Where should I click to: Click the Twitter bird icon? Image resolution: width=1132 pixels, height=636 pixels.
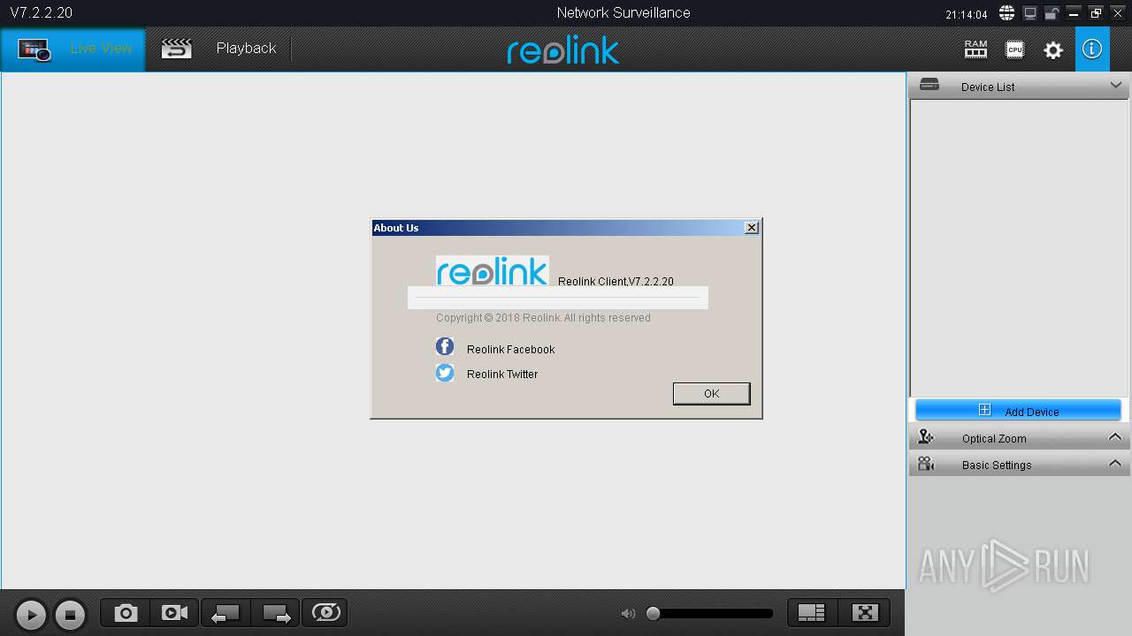tap(445, 373)
